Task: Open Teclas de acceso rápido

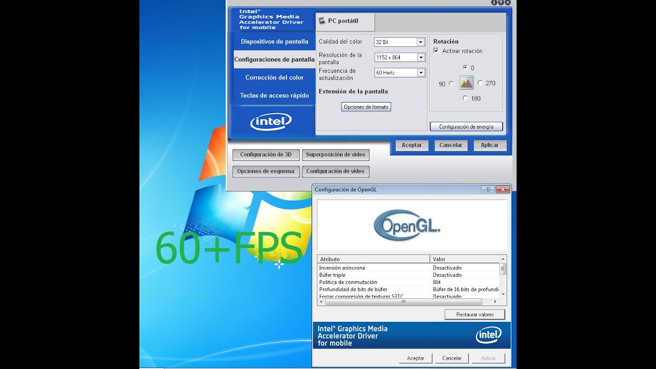Action: coord(274,95)
